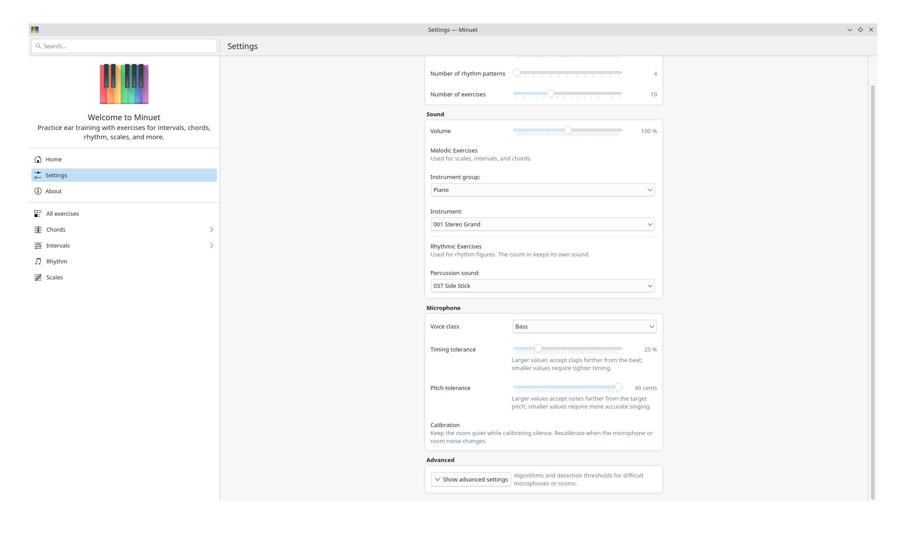
Task: Click the Minuet piano keys logo
Action: [x=124, y=84]
